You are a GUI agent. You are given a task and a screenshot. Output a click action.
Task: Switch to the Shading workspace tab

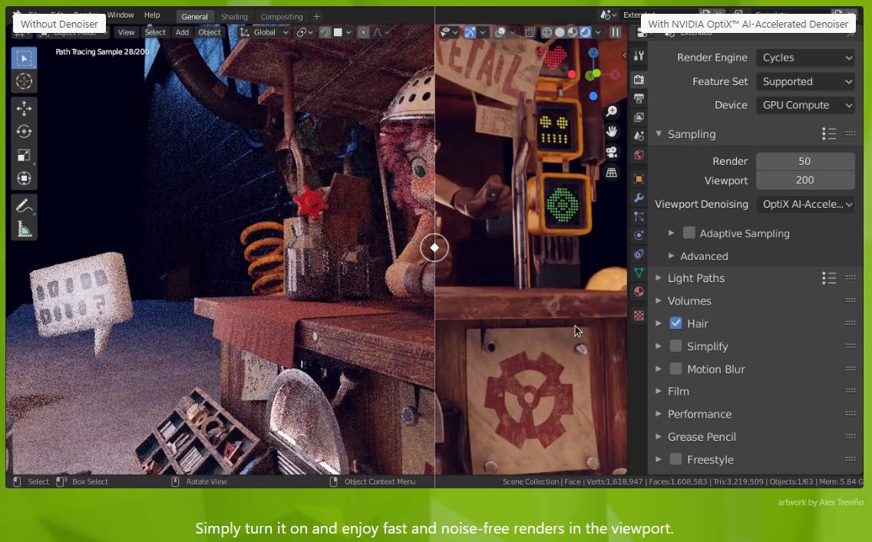[x=234, y=17]
